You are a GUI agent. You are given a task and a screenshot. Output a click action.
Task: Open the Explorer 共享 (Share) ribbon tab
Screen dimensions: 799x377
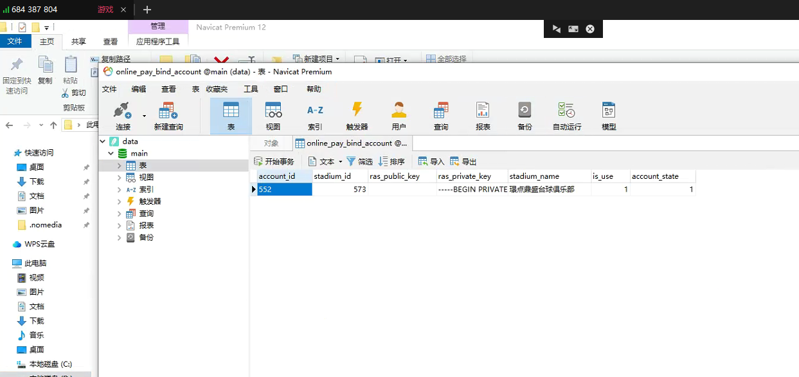[x=78, y=41]
